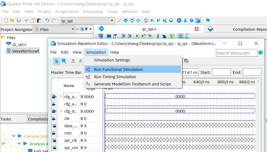Click the Increase indent icon in editor toolbar
The height and width of the screenshot is (152, 267).
(123, 36)
